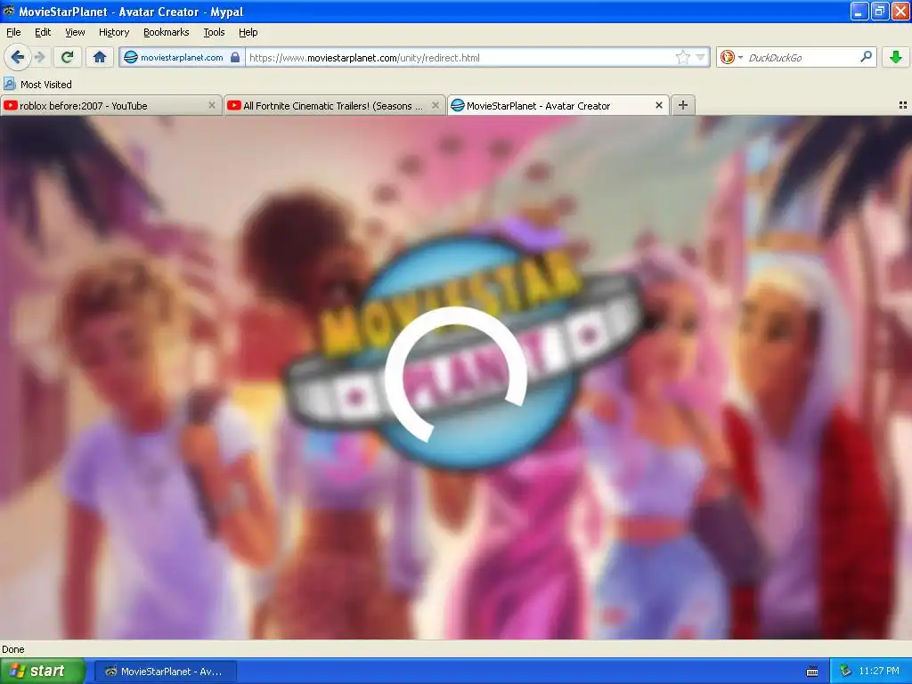This screenshot has height=684, width=912.
Task: Minimize the Mypal browser window
Action: [859, 11]
